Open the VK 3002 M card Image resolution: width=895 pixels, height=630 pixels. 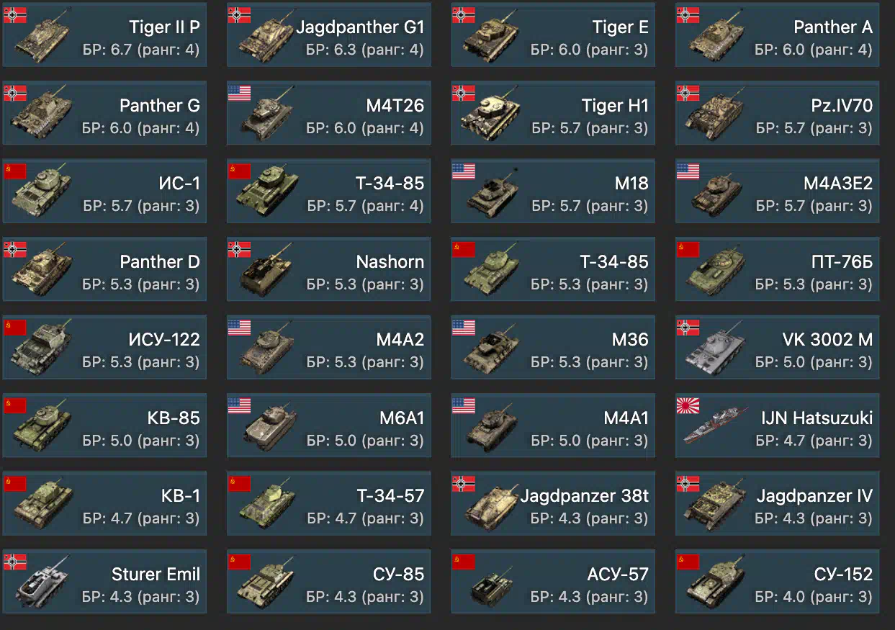778,348
